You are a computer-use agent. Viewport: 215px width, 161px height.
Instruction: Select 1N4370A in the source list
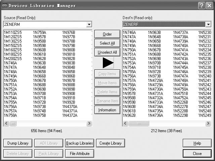click(70, 107)
